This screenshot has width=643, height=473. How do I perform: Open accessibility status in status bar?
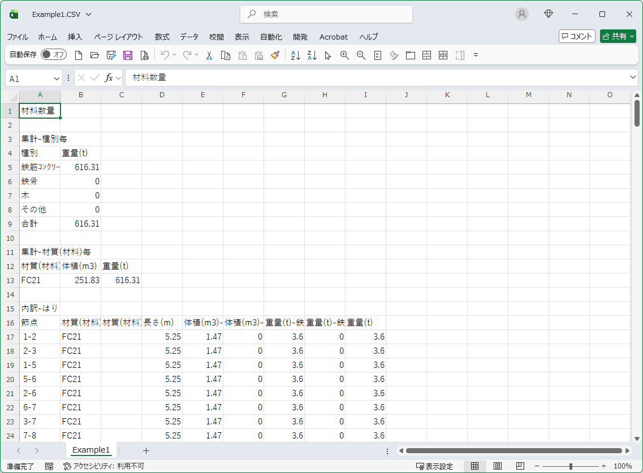(103, 466)
